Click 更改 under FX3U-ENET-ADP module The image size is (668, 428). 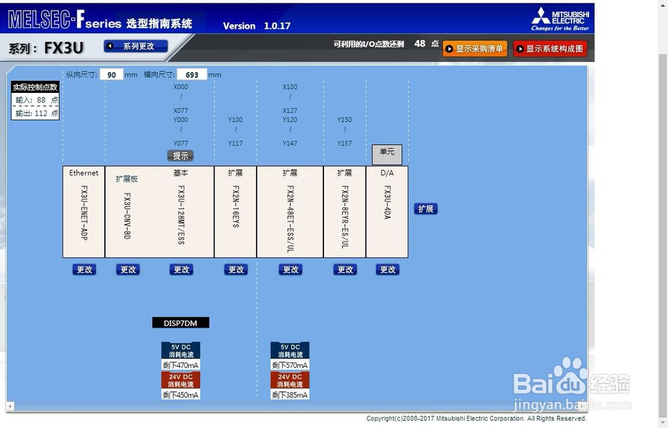[84, 270]
